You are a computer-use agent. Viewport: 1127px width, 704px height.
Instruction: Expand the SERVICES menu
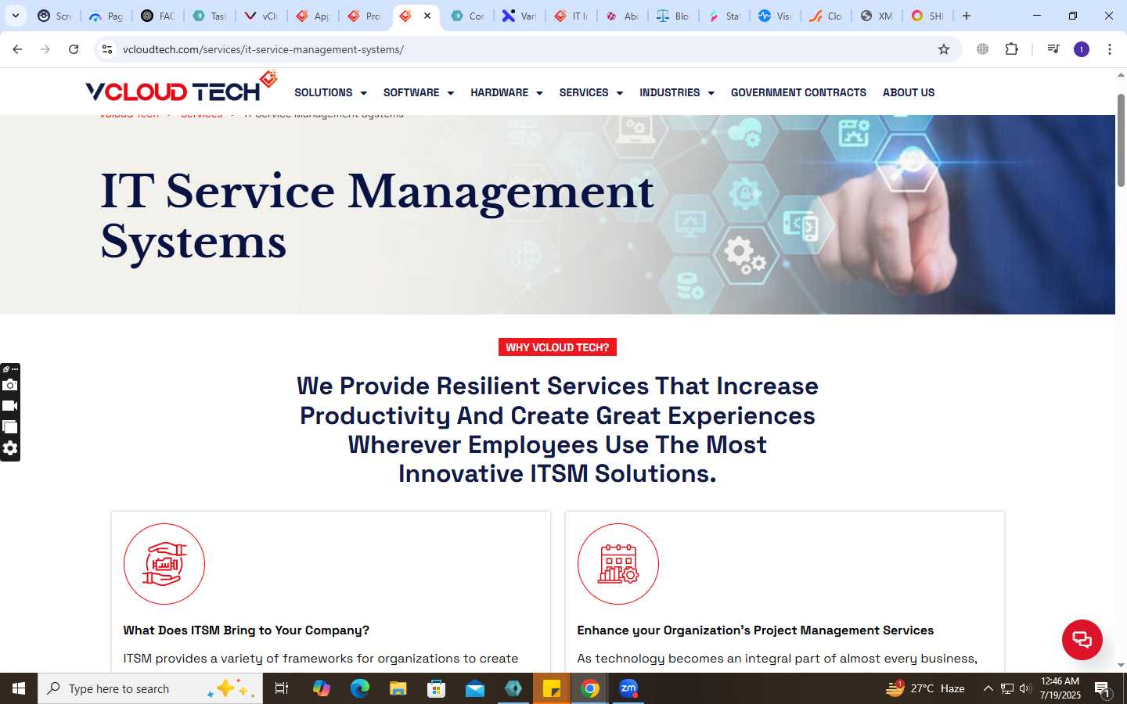click(591, 92)
